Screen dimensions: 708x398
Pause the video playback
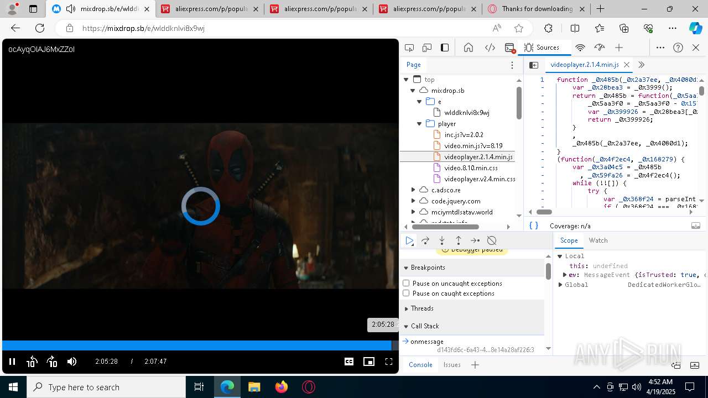tap(12, 362)
